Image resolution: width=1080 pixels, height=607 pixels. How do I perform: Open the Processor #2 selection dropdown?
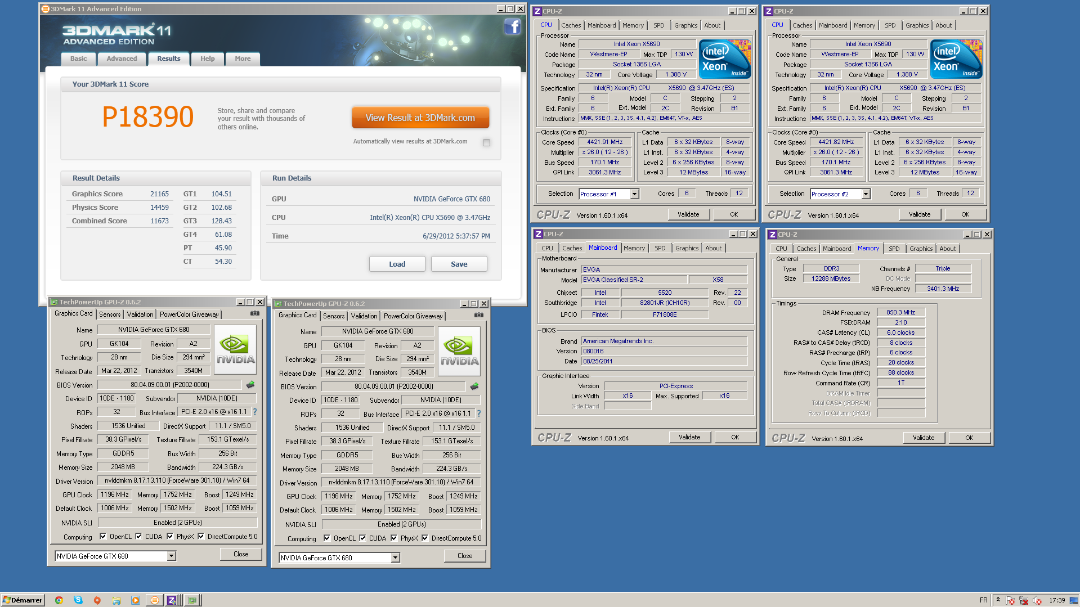click(866, 194)
